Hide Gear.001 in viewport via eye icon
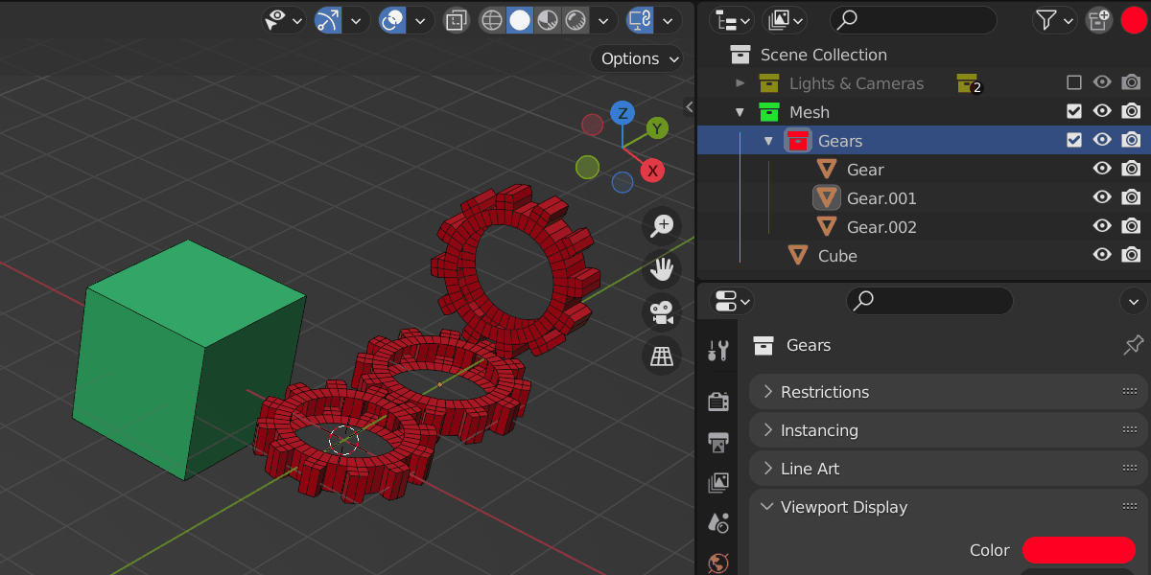 pyautogui.click(x=1103, y=198)
